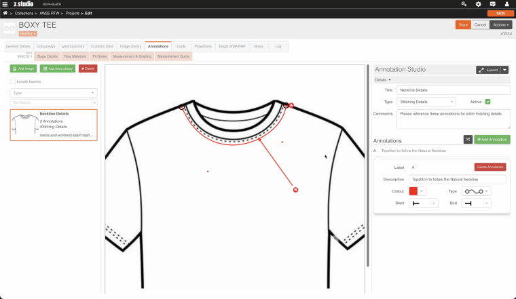Open the Raw Materials sub-tab

pos(75,56)
